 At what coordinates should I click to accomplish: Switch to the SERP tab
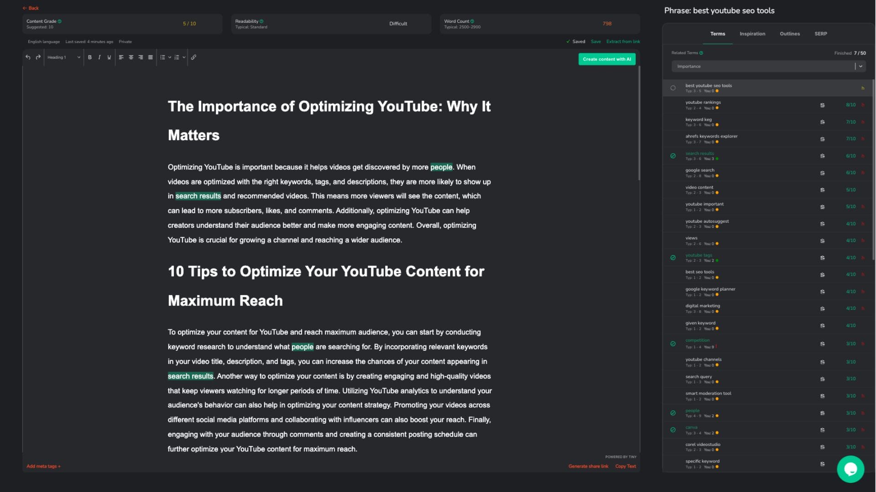coord(820,34)
